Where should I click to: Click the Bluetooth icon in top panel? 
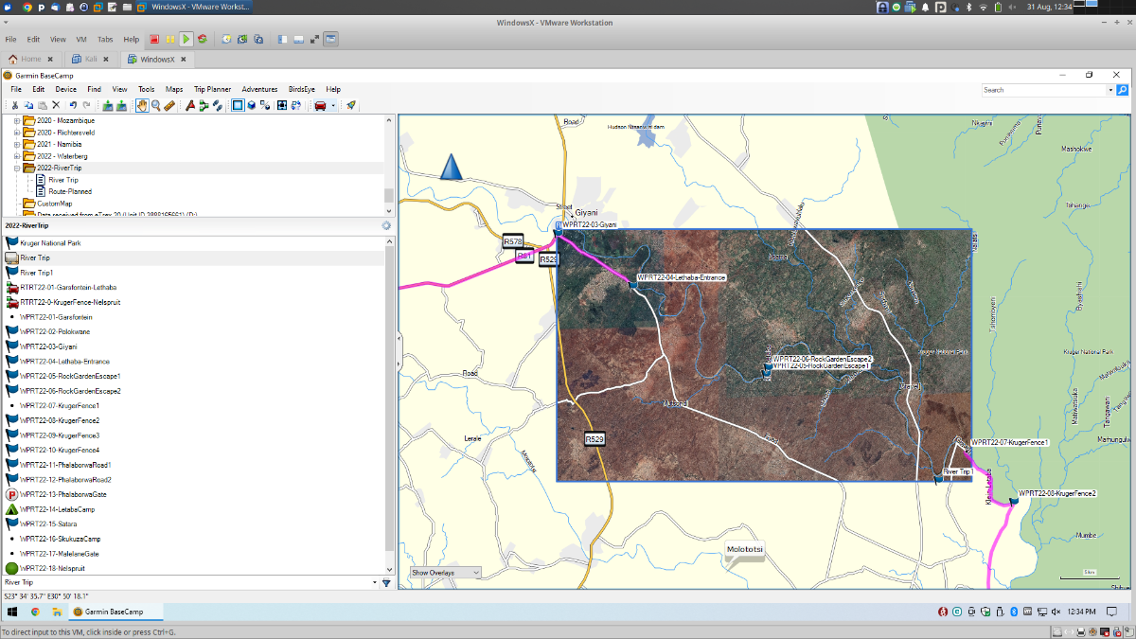[x=968, y=7]
